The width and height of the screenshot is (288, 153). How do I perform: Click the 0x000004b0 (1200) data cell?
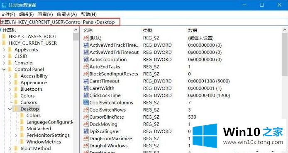coord(209,95)
